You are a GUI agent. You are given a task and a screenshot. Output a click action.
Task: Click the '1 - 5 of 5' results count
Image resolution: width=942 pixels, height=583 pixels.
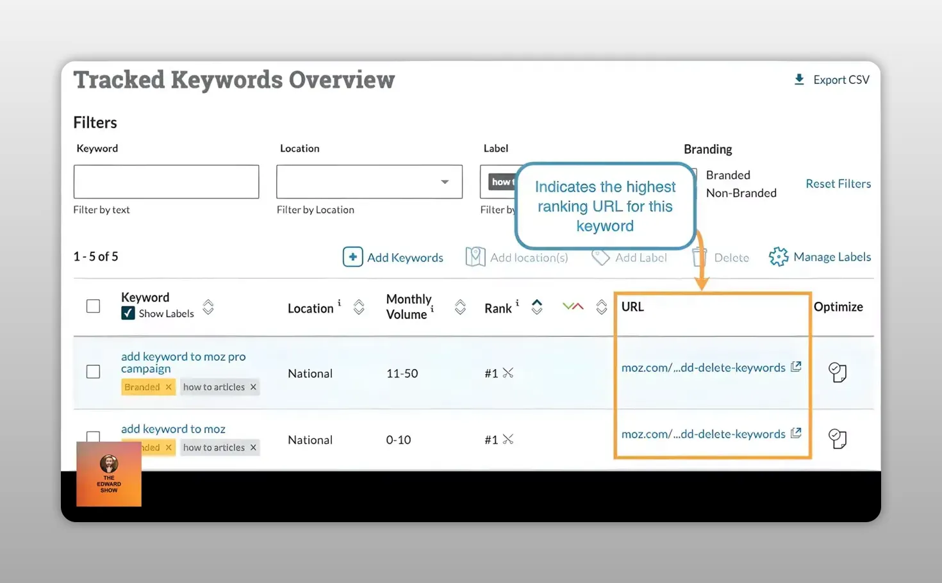click(95, 256)
